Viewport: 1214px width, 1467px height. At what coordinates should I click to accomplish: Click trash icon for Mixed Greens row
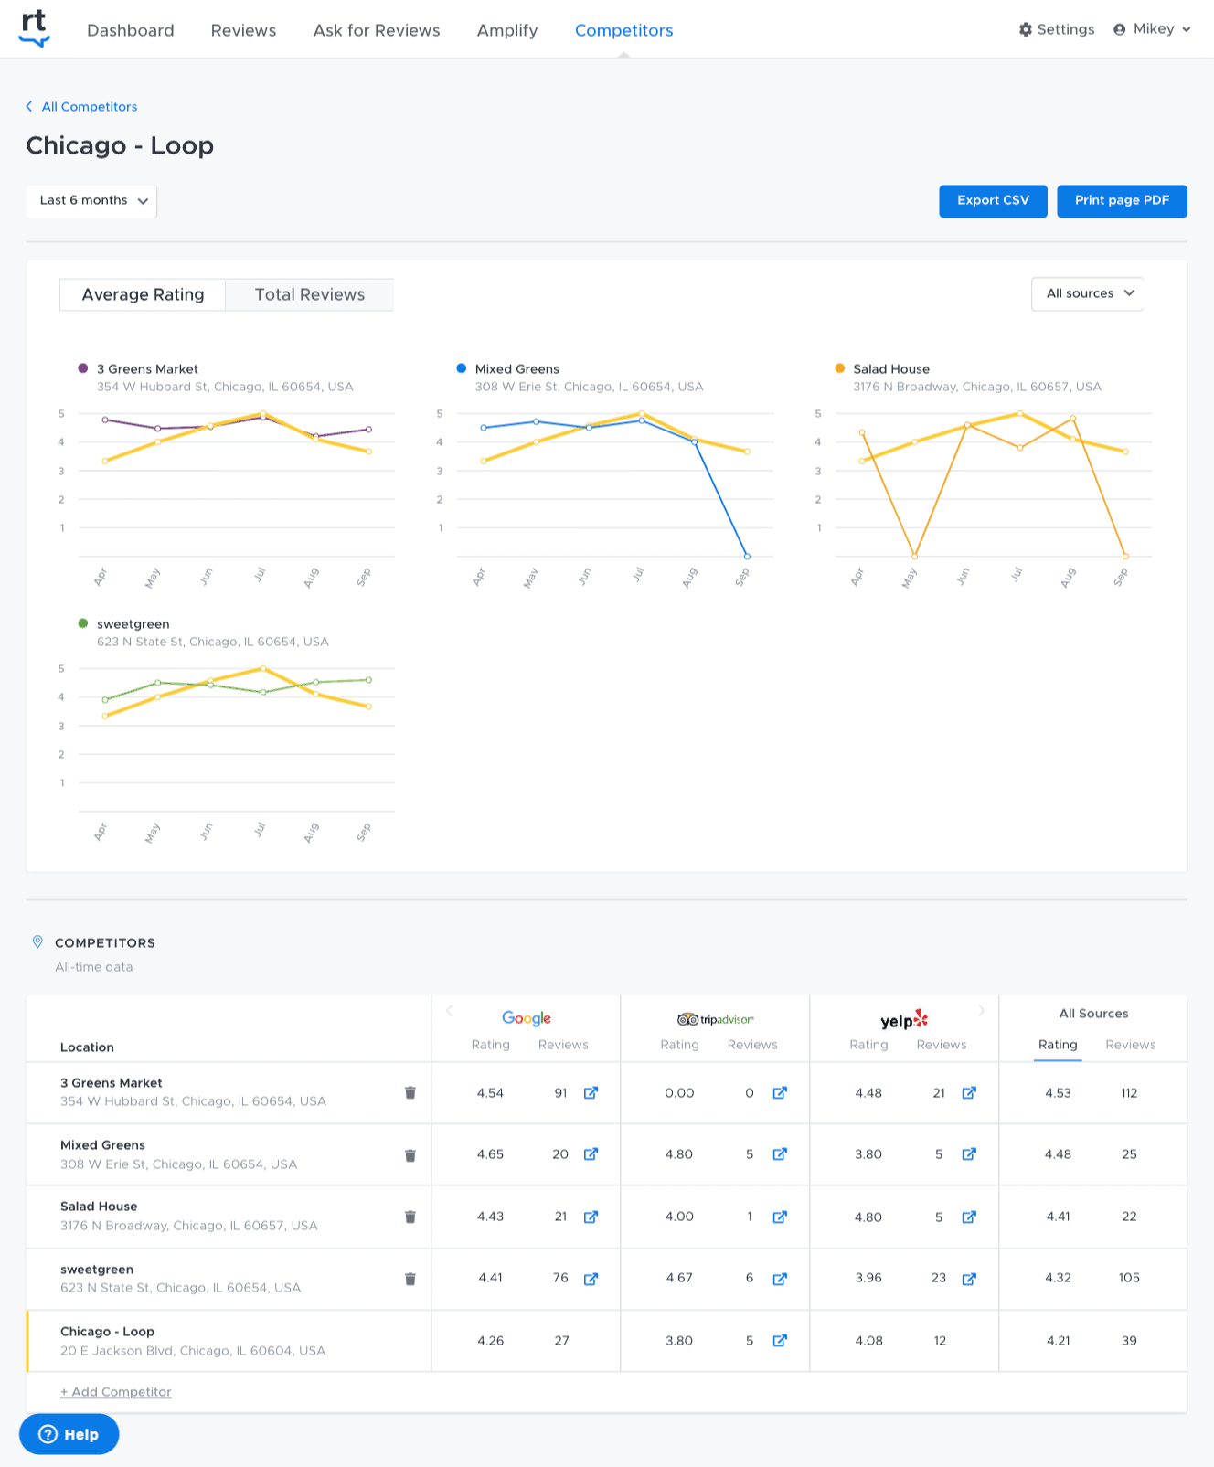pos(410,1155)
